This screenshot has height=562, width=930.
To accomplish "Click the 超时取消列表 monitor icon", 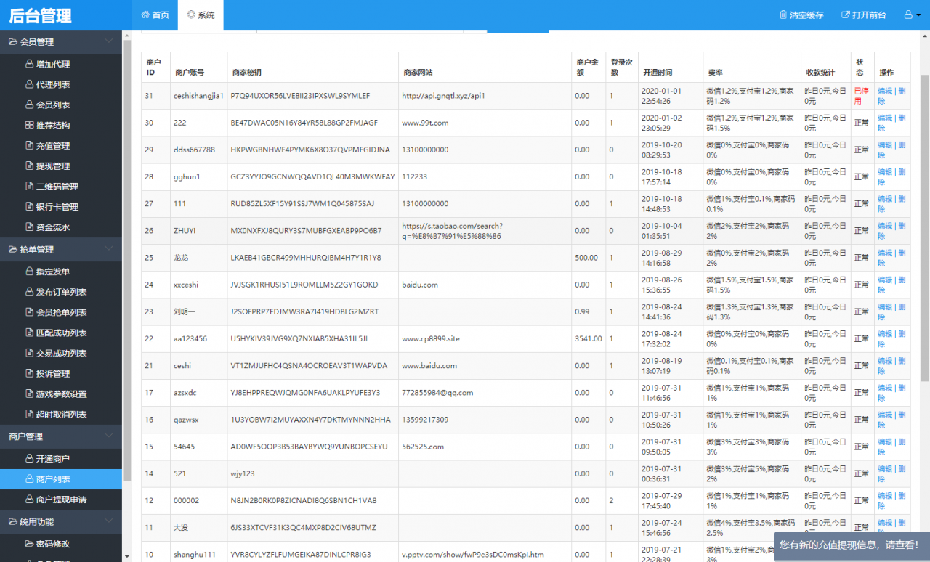I will pyautogui.click(x=29, y=414).
